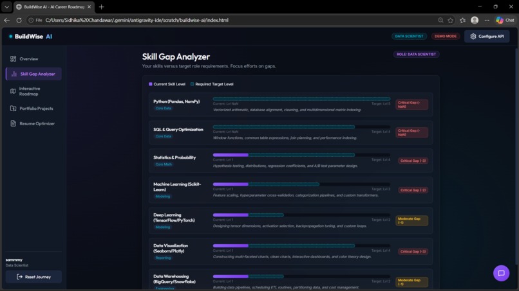
Task: Click the SQL & Query Optimization skill title
Action: 178,130
